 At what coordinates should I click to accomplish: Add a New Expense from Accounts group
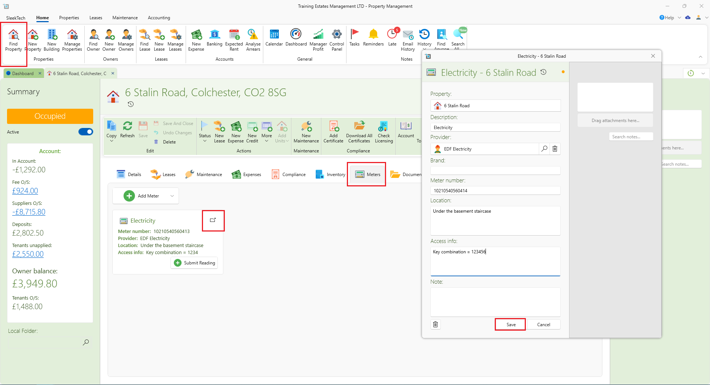point(196,40)
